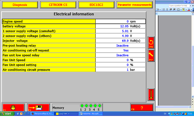The height and width of the screenshot is (131, 194).
Task: Click Word's decrease indent icon
Action: tap(171, 9)
